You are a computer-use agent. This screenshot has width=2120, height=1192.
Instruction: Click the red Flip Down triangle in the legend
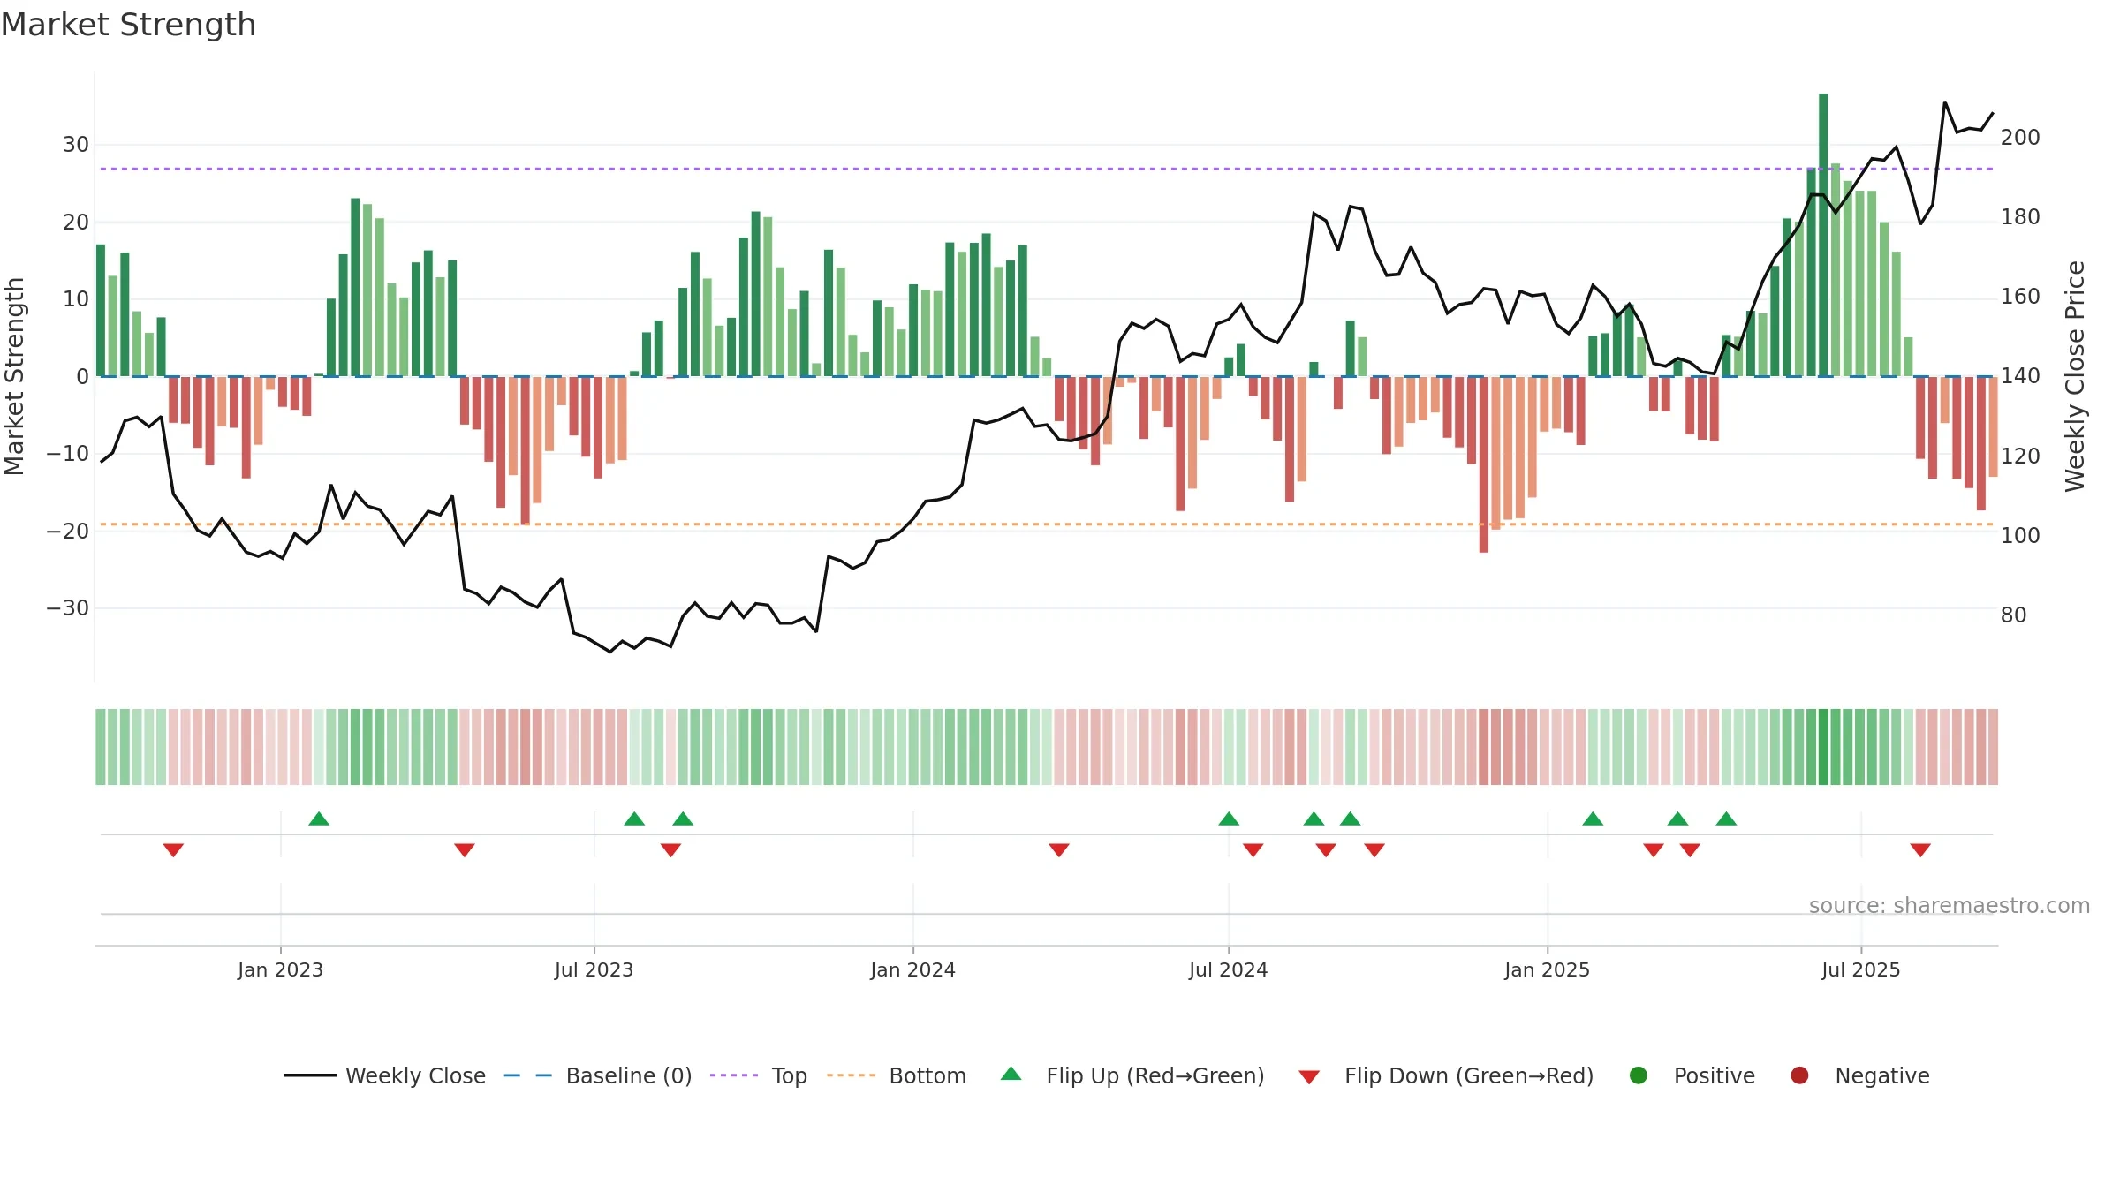tap(1309, 1077)
